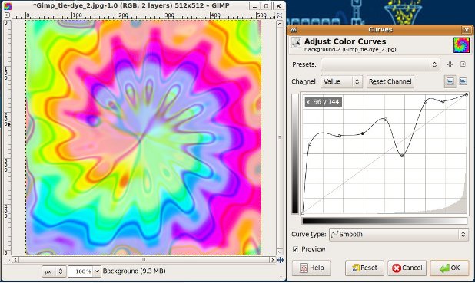This screenshot has width=475, height=283.
Task: Click the horizontal gradient bar below the curve
Action: pyautogui.click(x=385, y=221)
